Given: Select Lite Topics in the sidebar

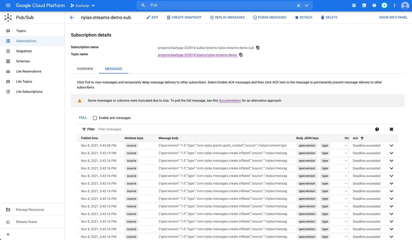Looking at the screenshot, I should pyautogui.click(x=24, y=81).
